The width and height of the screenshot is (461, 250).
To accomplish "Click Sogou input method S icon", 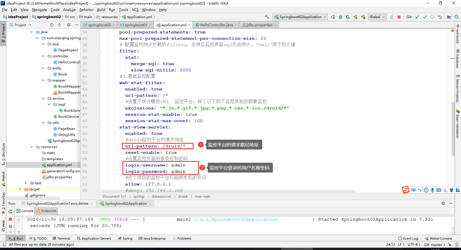I will 406,190.
